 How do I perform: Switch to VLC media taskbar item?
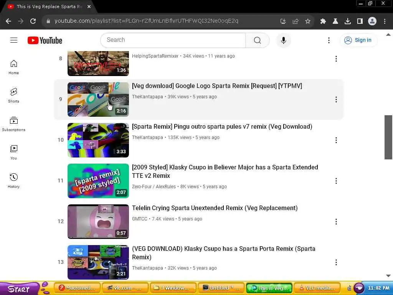(x=317, y=288)
